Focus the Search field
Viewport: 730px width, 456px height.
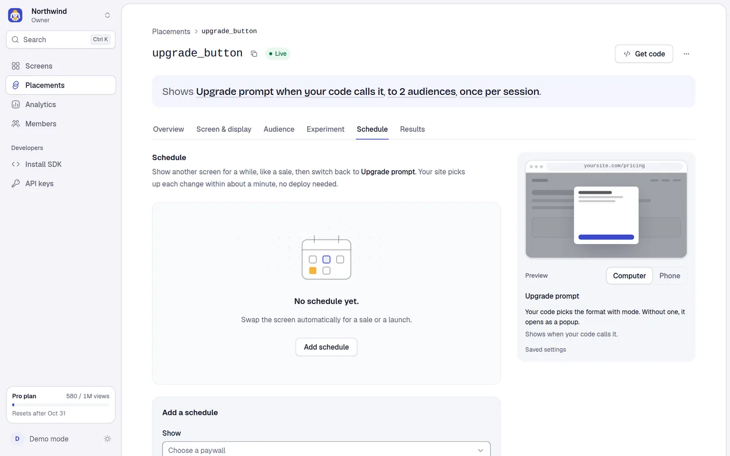coord(60,40)
